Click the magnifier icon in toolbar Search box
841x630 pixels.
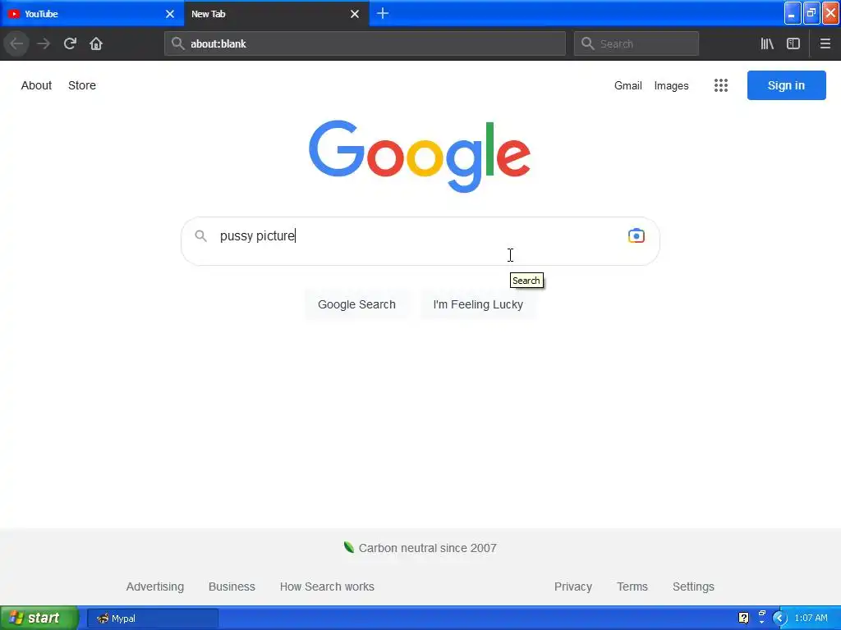click(x=588, y=43)
